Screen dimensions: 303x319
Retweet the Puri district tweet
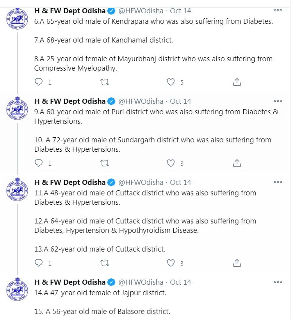point(105,163)
